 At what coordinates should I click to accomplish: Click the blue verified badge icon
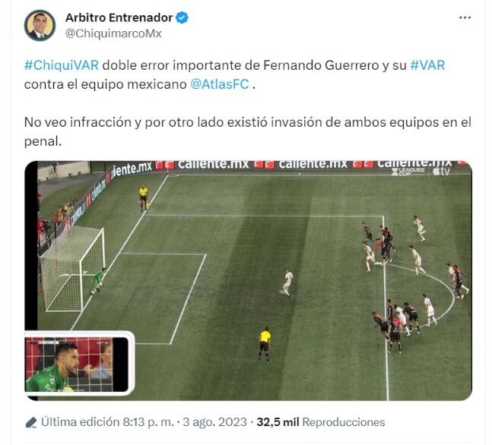pos(182,17)
